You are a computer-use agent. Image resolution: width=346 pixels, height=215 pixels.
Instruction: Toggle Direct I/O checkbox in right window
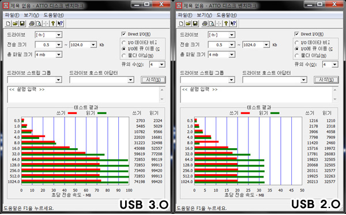click(296, 34)
